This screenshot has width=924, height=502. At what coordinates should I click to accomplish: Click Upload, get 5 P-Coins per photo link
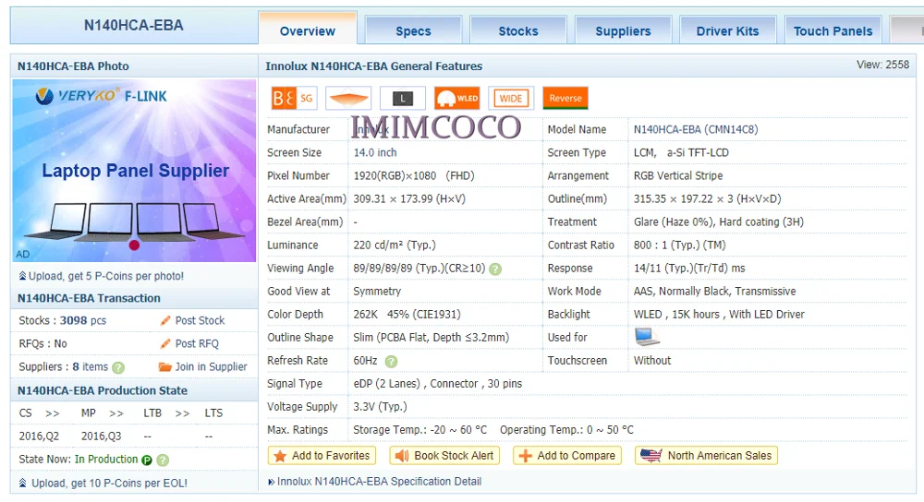(106, 276)
